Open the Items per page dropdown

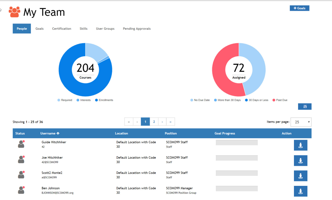[x=301, y=122]
